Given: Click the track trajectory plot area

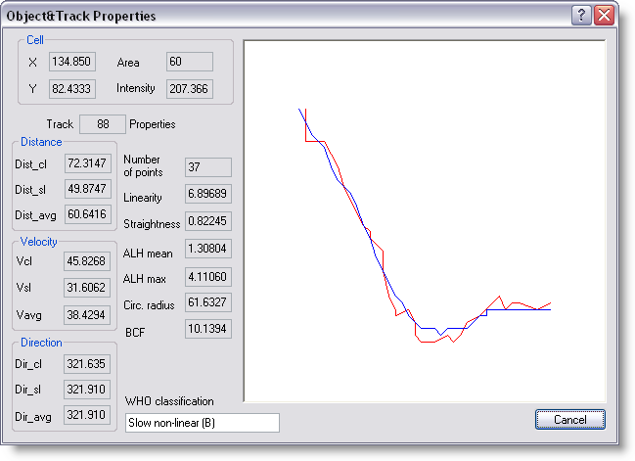Looking at the screenshot, I should pos(429,220).
